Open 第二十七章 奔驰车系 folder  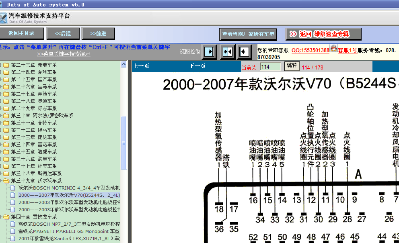(34, 94)
